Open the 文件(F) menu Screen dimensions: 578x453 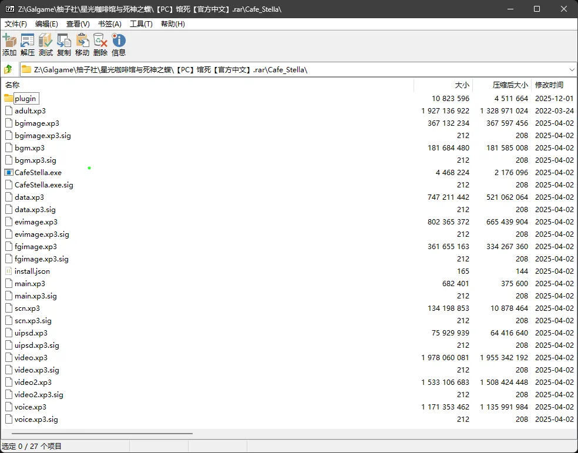(x=15, y=24)
